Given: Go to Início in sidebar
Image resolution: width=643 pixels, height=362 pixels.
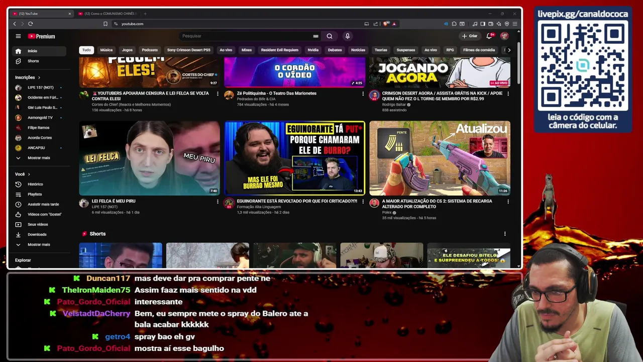Looking at the screenshot, I should (x=39, y=51).
